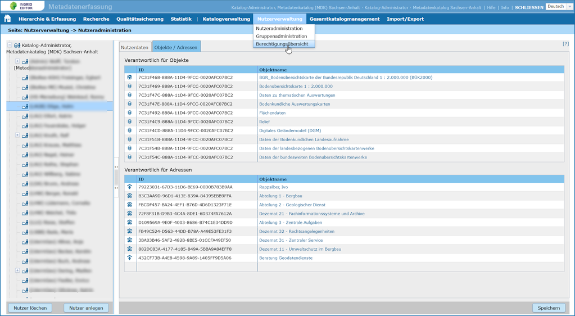Choose Gruppenadministration from the dropdown menu
This screenshot has height=316, width=575.
284,36
